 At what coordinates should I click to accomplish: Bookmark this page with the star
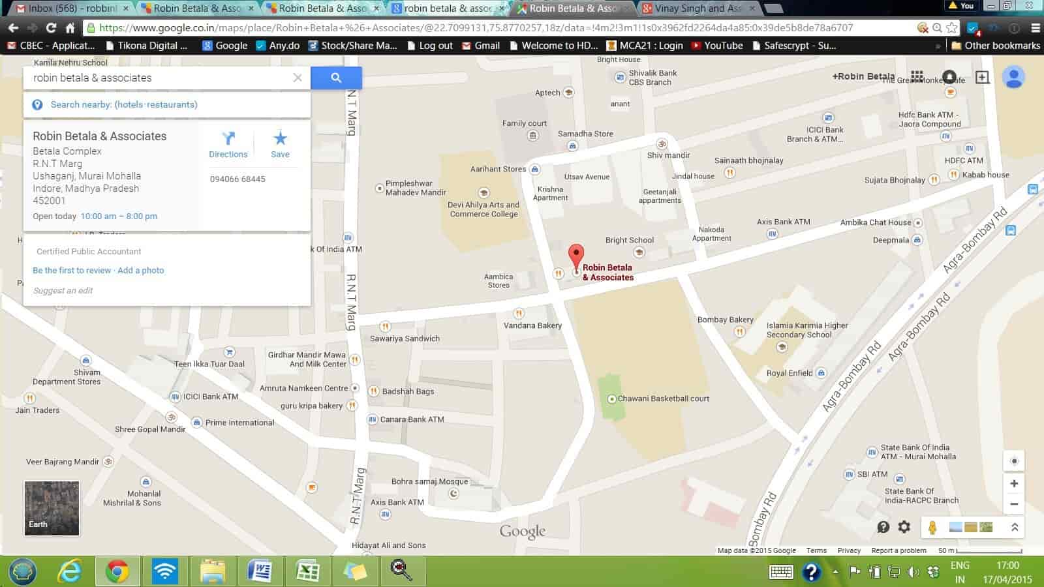[952, 27]
